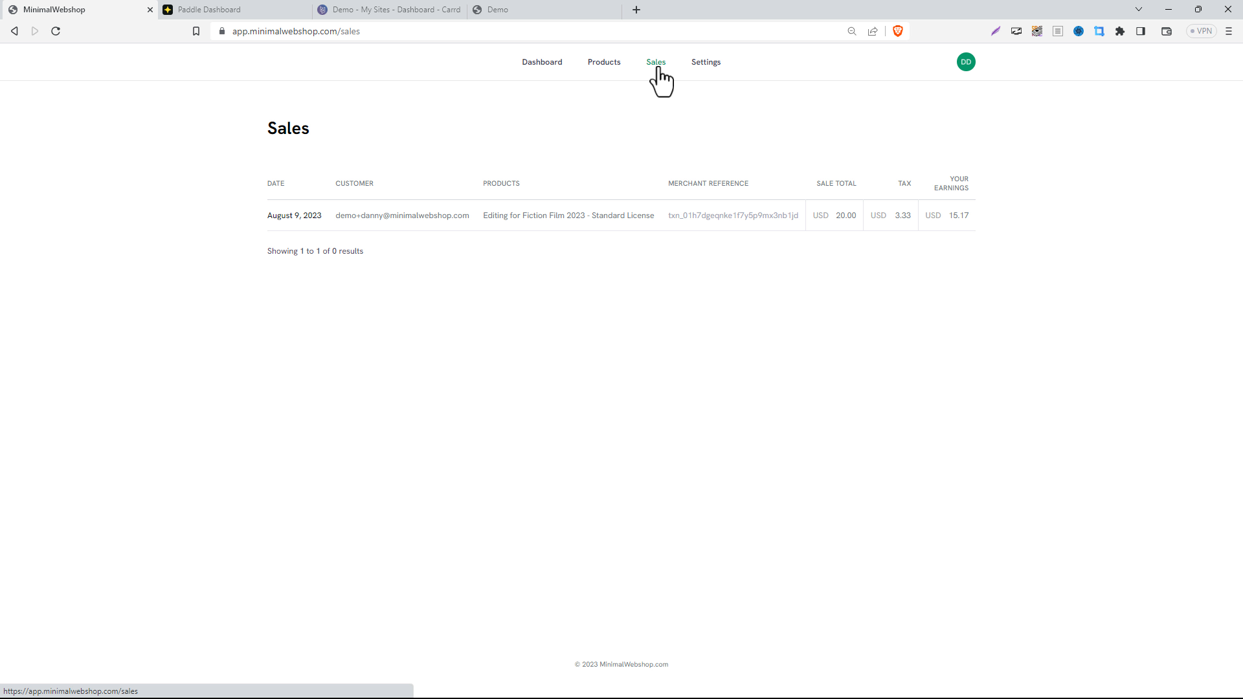This screenshot has width=1243, height=699.
Task: Click the Showing 1 to 1 results text
Action: pos(315,251)
